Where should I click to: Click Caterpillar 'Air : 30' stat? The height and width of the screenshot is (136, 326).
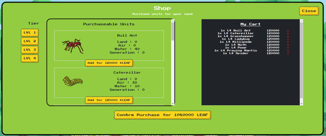[x=127, y=83]
